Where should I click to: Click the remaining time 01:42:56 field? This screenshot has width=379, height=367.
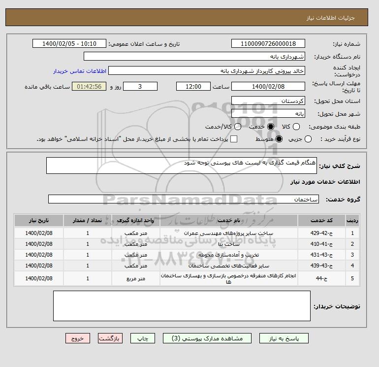(89, 86)
